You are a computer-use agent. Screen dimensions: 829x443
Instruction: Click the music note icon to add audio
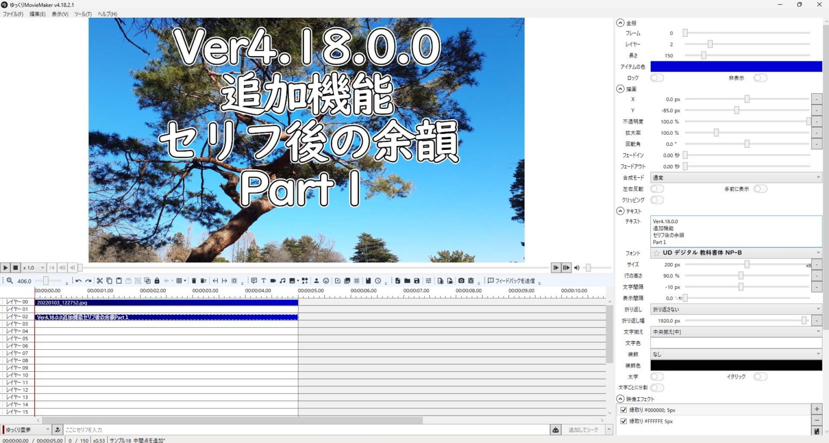pos(282,281)
